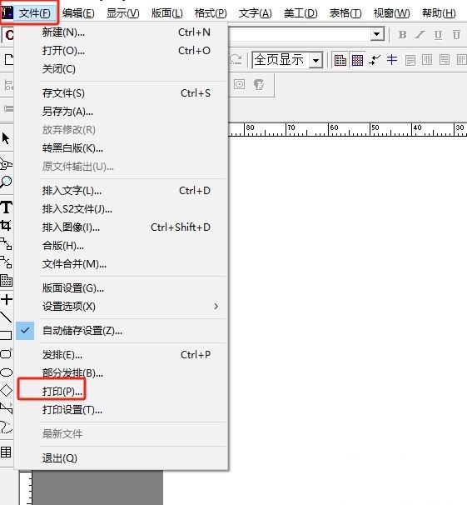Image resolution: width=467 pixels, height=505 pixels.
Task: Open the 视窗(W) menu
Action: pos(392,13)
